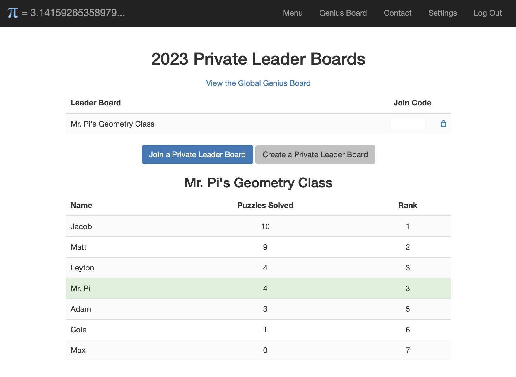This screenshot has width=516, height=377.
Task: Select Jacob's row in the leaderboard
Action: (259, 226)
